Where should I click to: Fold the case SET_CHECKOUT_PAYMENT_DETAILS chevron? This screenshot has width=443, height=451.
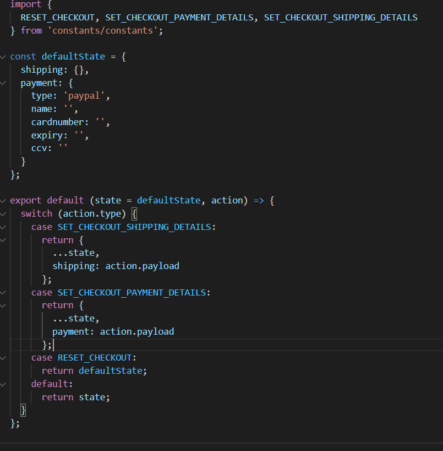pyautogui.click(x=3, y=293)
